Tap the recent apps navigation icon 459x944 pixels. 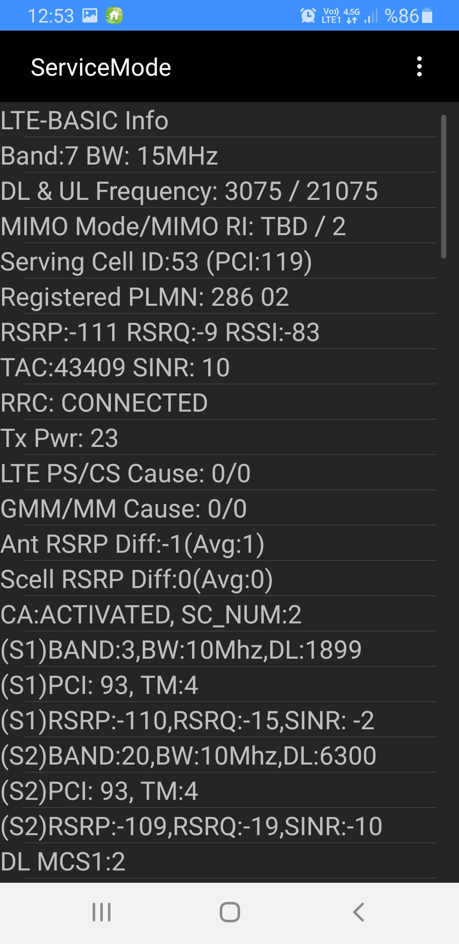(x=102, y=912)
